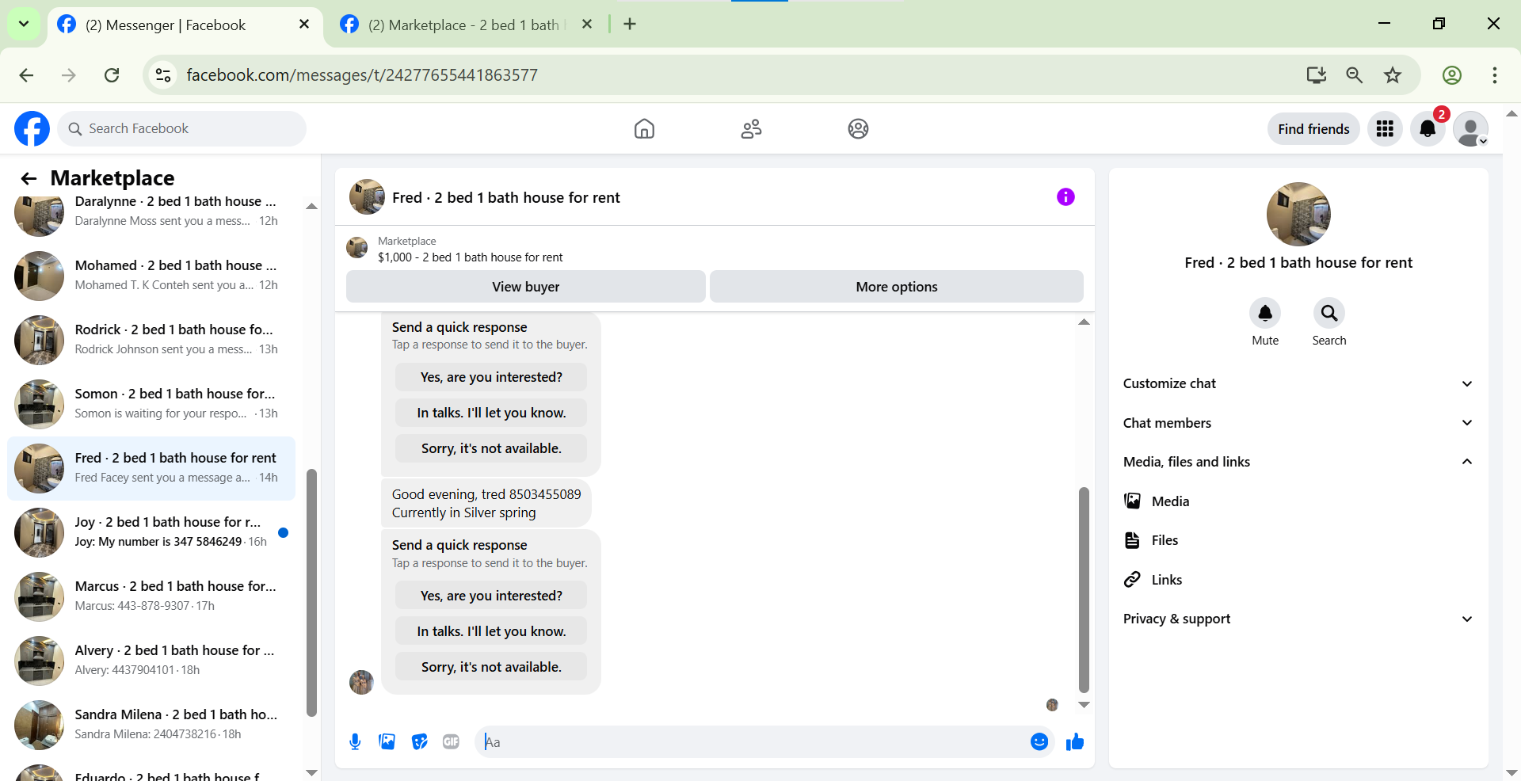Open the Friends icon in top navigation
Image resolution: width=1521 pixels, height=781 pixels.
pyautogui.click(x=751, y=128)
